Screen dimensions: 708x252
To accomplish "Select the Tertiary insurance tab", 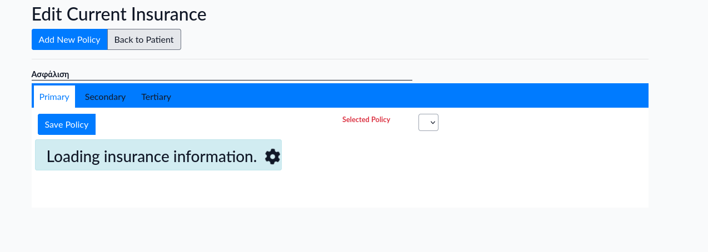I will pos(156,97).
